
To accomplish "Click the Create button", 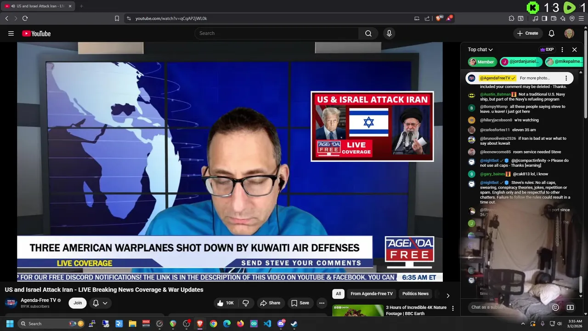I will pyautogui.click(x=527, y=33).
